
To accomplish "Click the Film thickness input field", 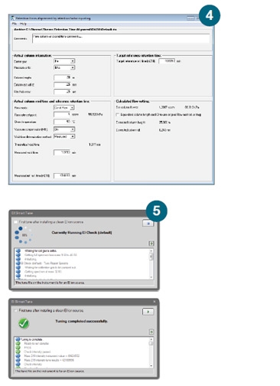I will click(62, 91).
